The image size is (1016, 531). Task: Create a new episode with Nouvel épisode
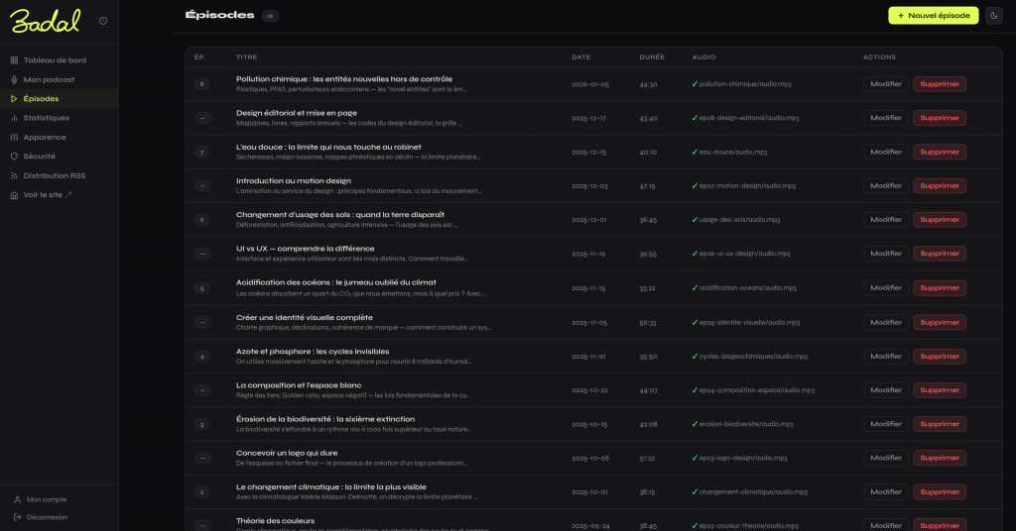tap(933, 16)
